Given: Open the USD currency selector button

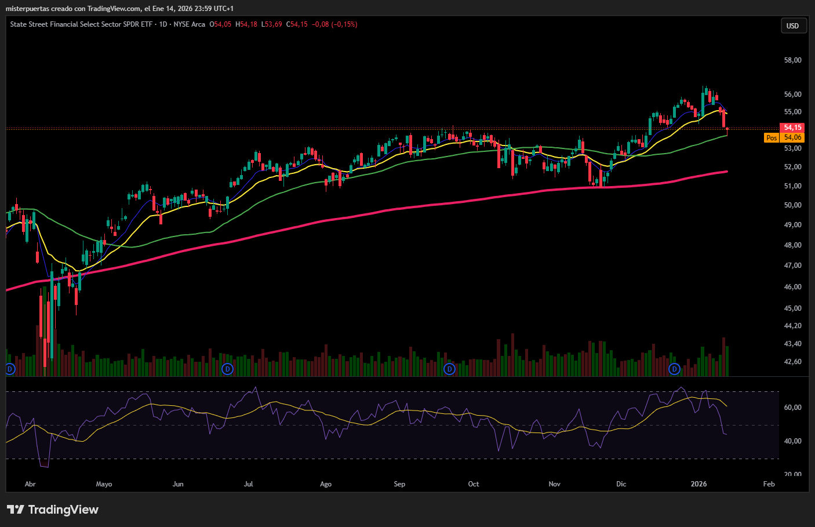Looking at the screenshot, I should tap(792, 26).
